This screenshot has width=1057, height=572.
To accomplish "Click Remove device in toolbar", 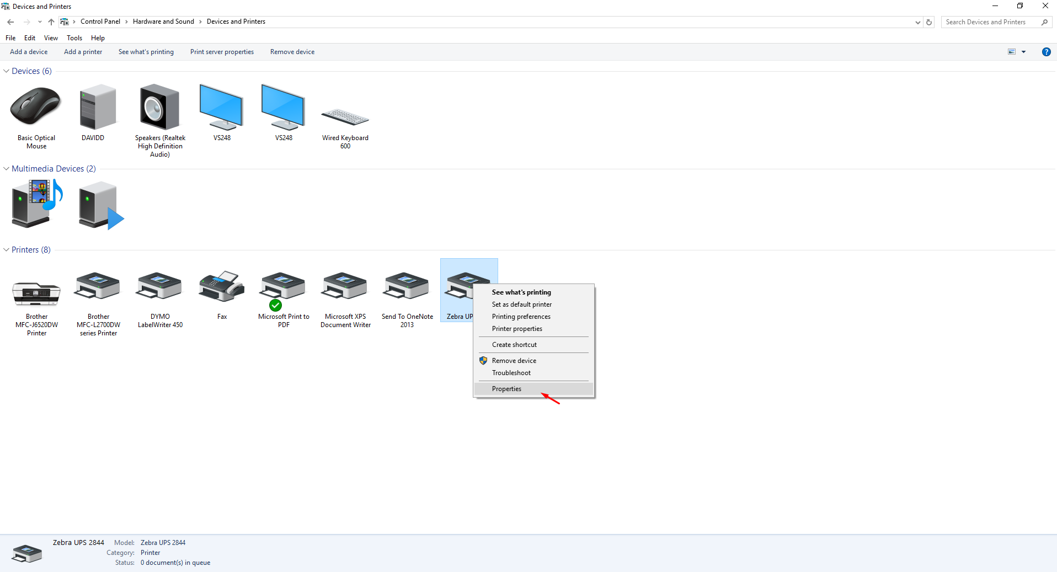I will [x=292, y=52].
